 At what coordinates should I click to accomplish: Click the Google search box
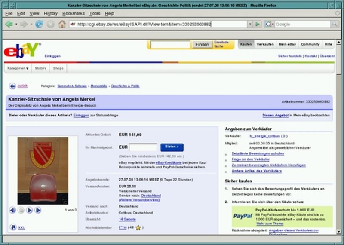303,24
